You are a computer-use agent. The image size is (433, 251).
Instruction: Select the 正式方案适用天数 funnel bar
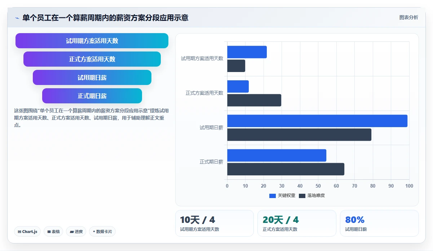tap(92, 59)
